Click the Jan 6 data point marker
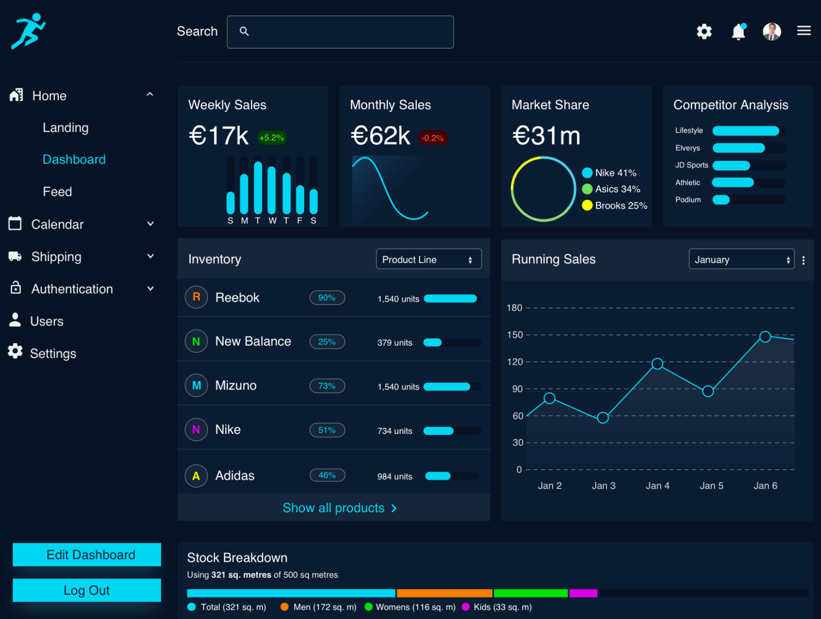 pyautogui.click(x=765, y=336)
